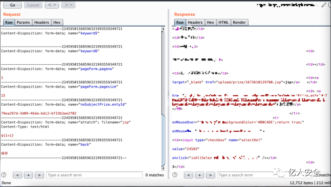331x187 pixels.
Task: Send the request with Go button
Action: pyautogui.click(x=13, y=5)
